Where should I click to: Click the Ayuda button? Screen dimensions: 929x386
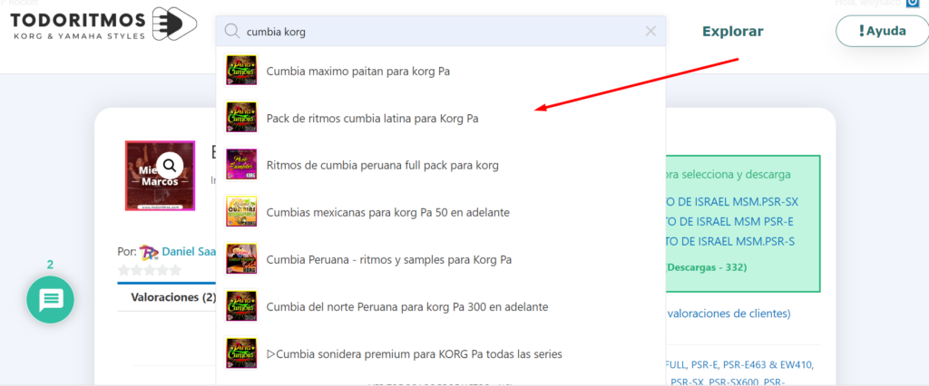tap(882, 31)
